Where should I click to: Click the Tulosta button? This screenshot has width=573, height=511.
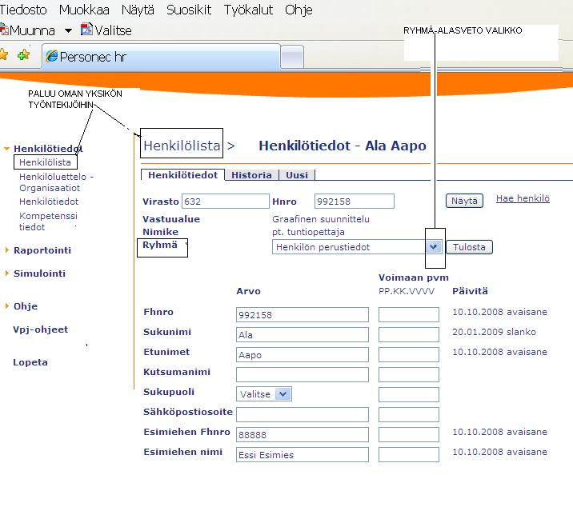tap(469, 247)
